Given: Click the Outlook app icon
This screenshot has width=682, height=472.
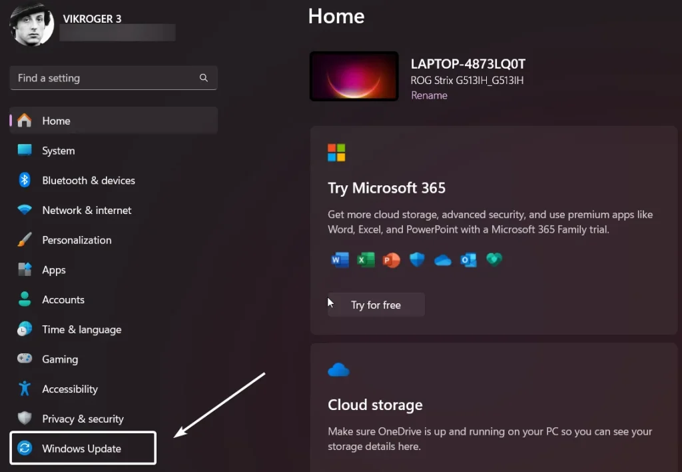Looking at the screenshot, I should (x=468, y=260).
